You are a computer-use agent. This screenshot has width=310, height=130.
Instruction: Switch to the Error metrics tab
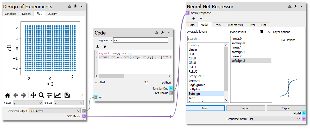235,25
